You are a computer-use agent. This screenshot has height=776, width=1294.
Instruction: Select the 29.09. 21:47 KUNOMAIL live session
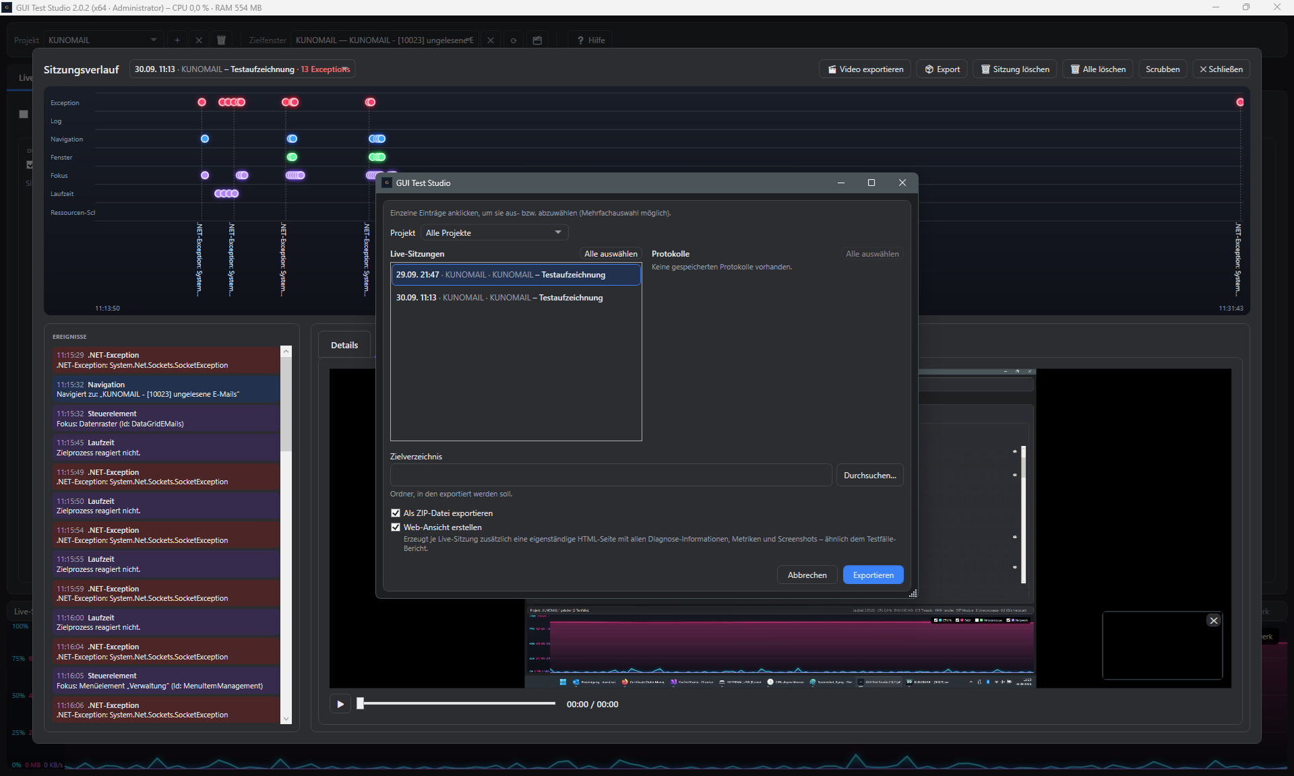tap(516, 275)
